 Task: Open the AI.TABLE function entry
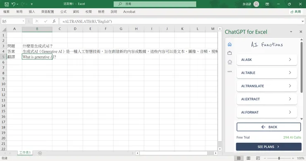(x=267, y=73)
